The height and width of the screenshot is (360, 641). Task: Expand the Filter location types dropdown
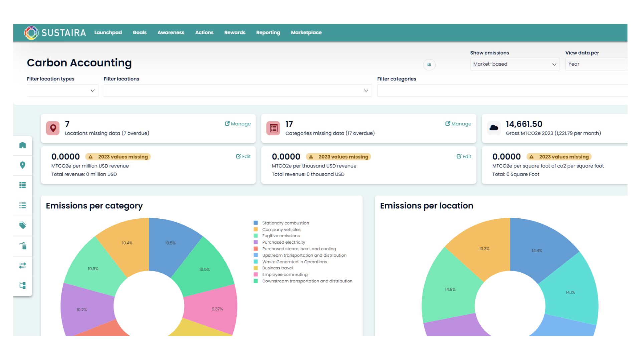pos(62,90)
